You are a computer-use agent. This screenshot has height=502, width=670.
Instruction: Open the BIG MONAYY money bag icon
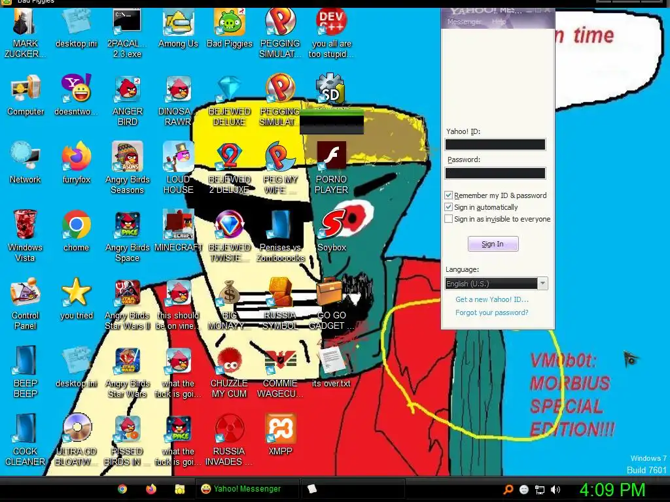(x=230, y=303)
